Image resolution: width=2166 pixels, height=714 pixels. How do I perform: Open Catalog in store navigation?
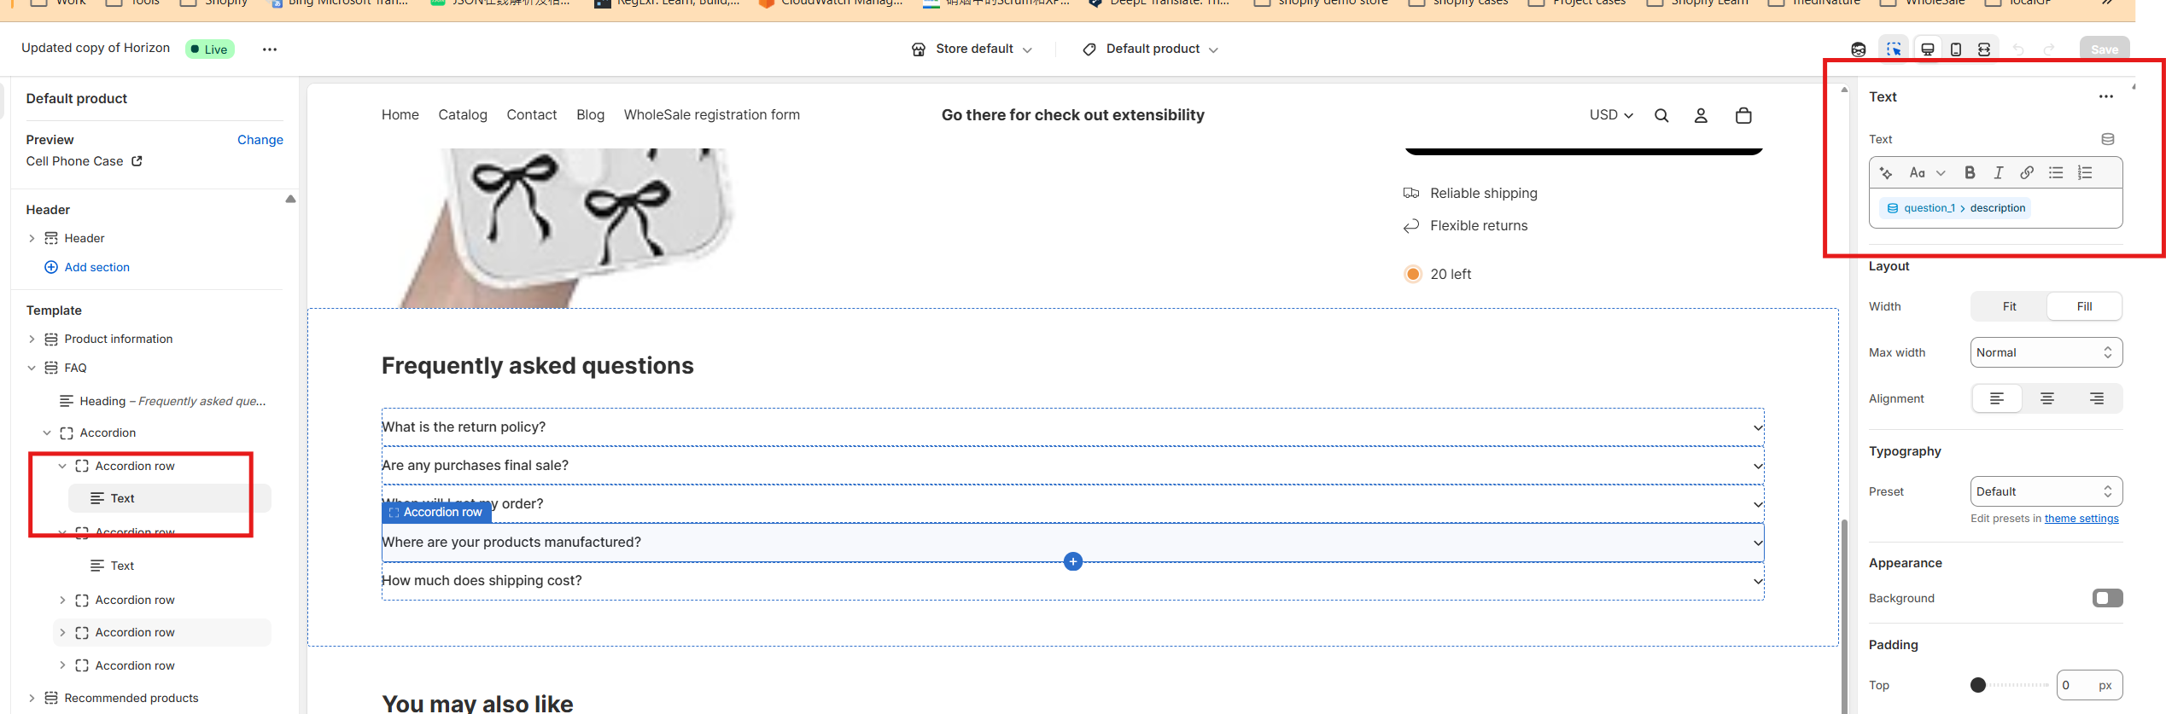(463, 115)
